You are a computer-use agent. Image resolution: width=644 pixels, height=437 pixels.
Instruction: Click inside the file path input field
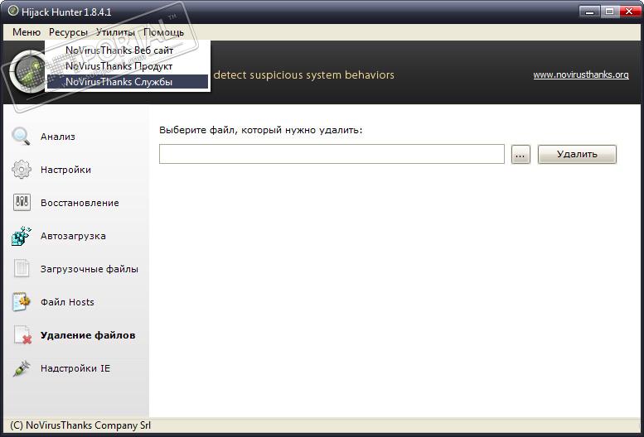332,154
